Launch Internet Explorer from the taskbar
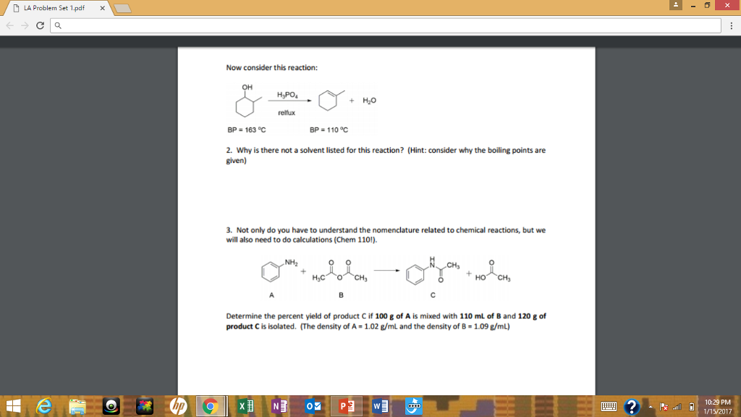 click(46, 406)
